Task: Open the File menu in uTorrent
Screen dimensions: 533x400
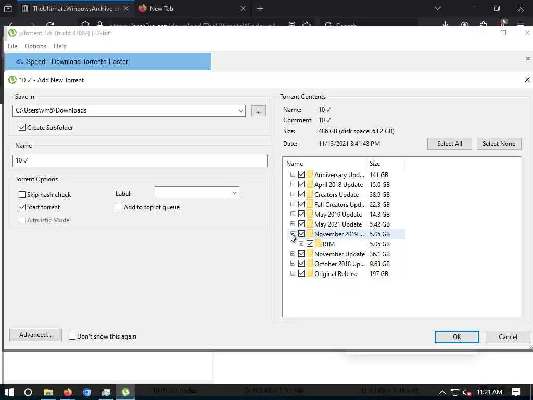Action: pyautogui.click(x=12, y=46)
